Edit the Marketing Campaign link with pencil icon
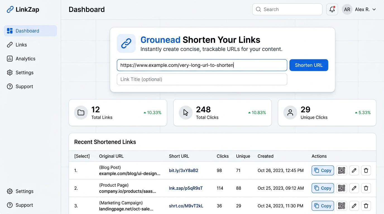 [354, 206]
